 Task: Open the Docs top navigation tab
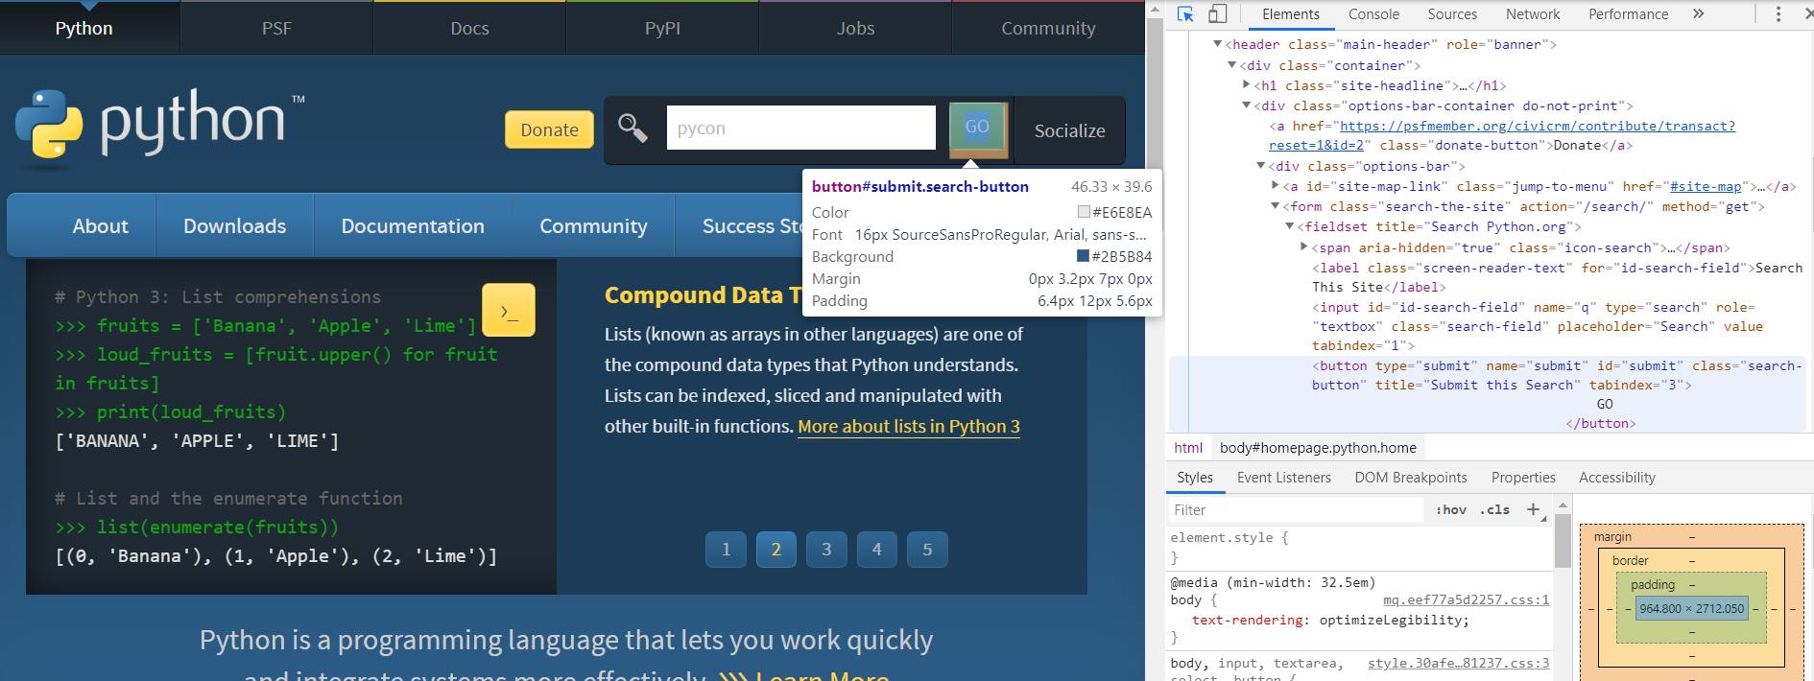pyautogui.click(x=469, y=28)
